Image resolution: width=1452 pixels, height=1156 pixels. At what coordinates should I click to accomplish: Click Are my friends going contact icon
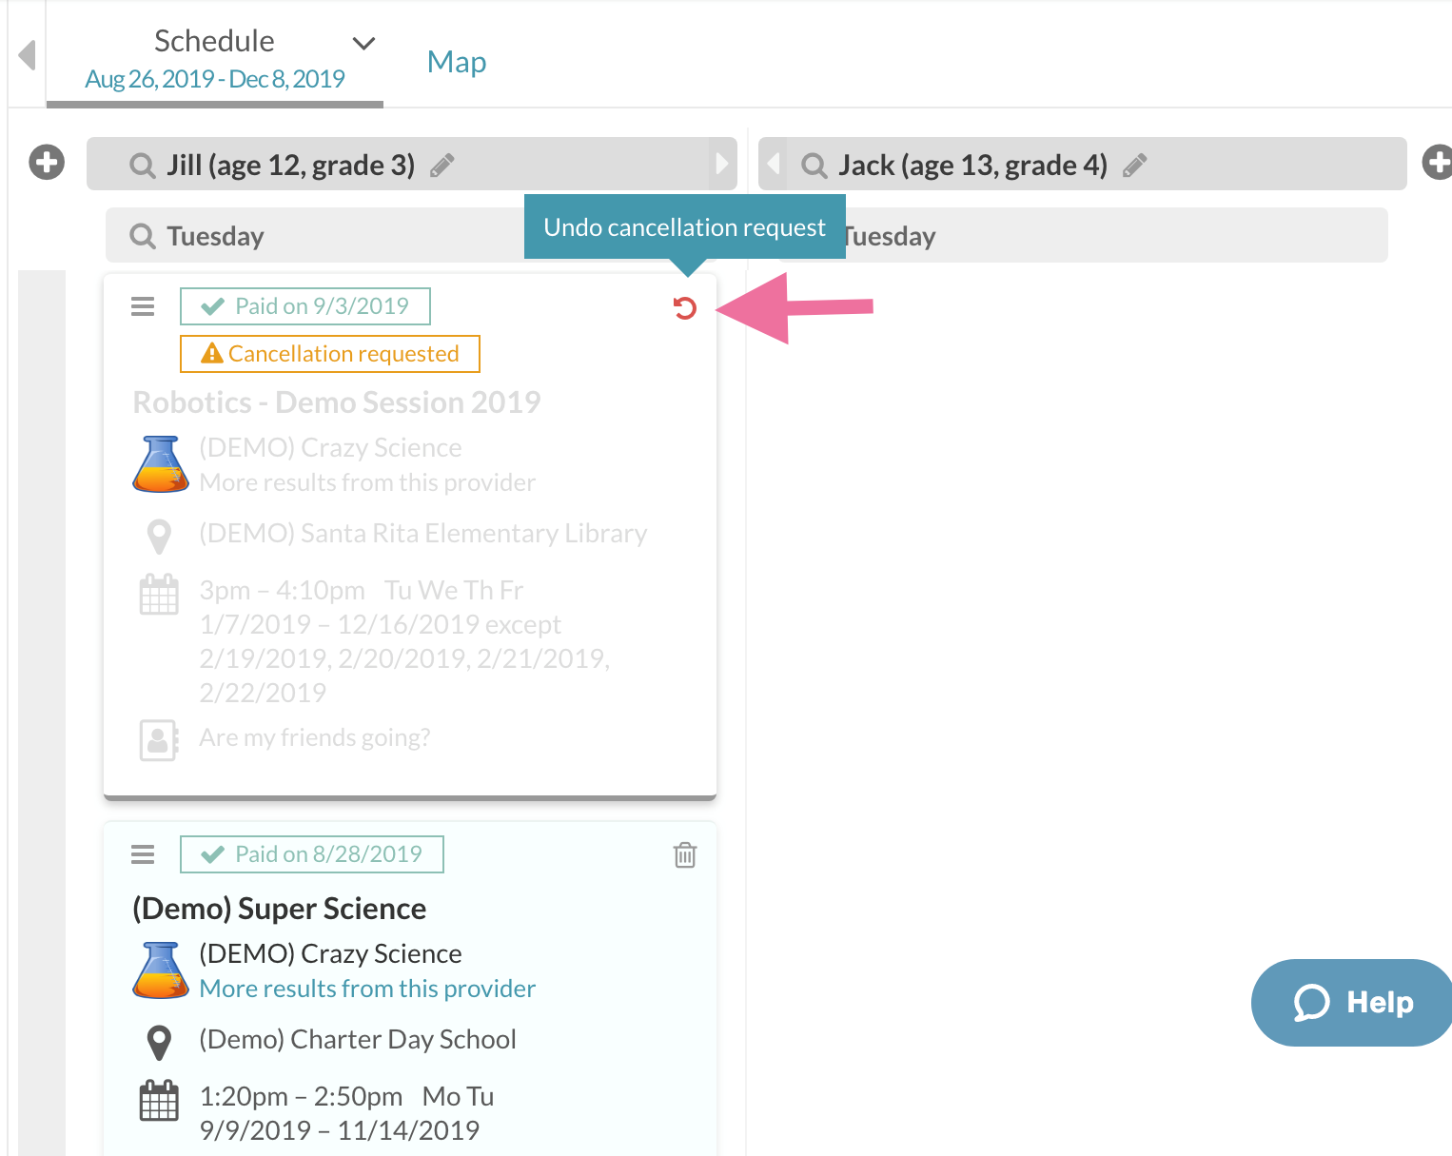click(159, 739)
